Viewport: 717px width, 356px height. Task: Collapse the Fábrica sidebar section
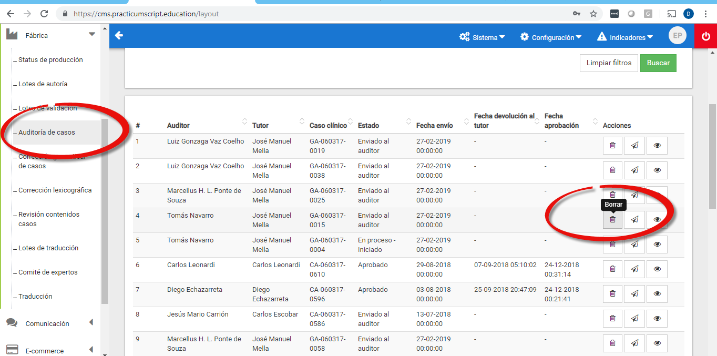[x=92, y=35]
